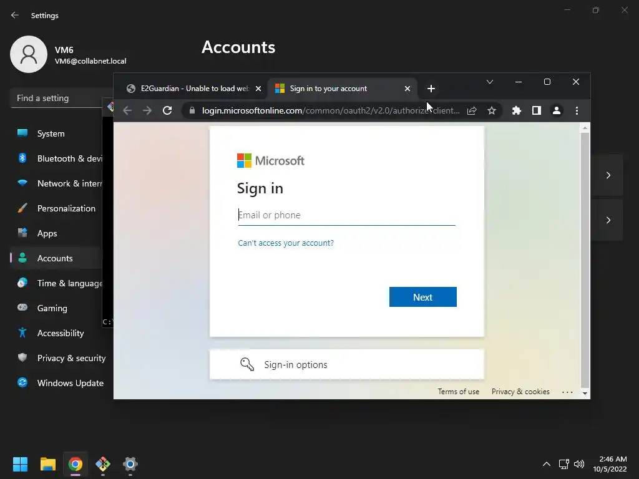Screen dimensions: 639x479
Task: Open Time & language settings
Action: pos(56,283)
